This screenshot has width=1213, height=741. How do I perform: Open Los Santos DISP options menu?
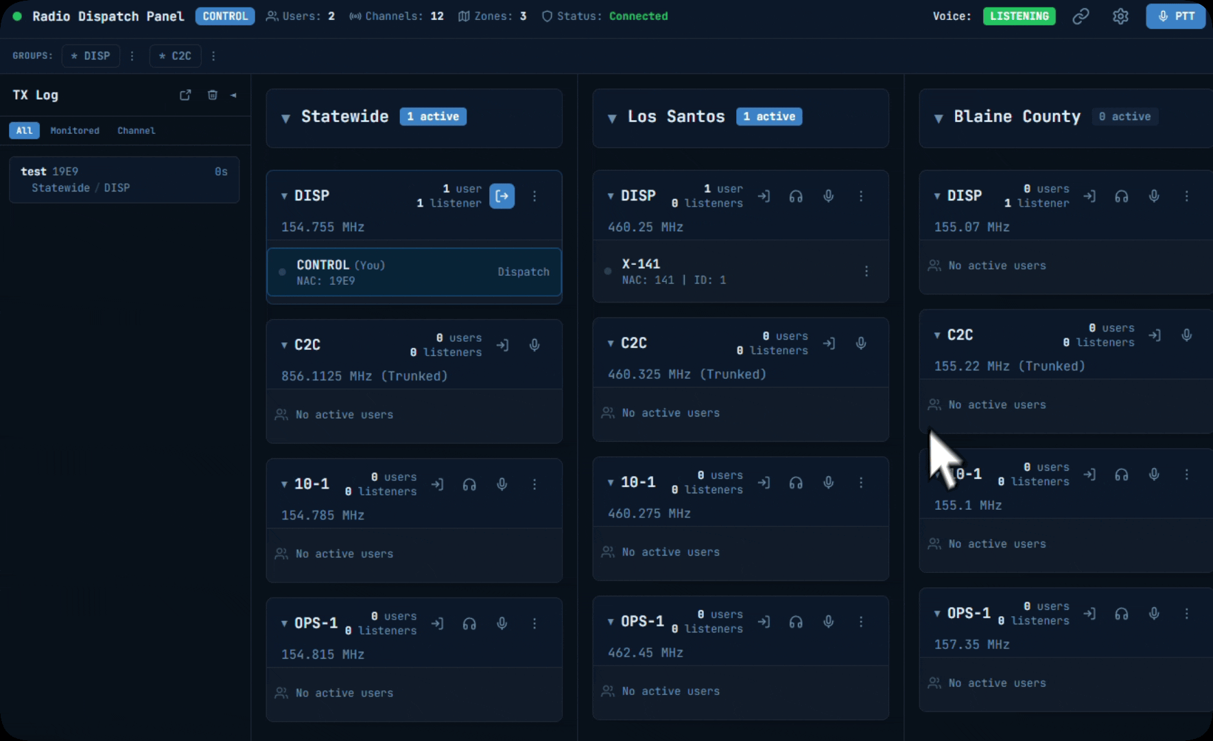[861, 196]
